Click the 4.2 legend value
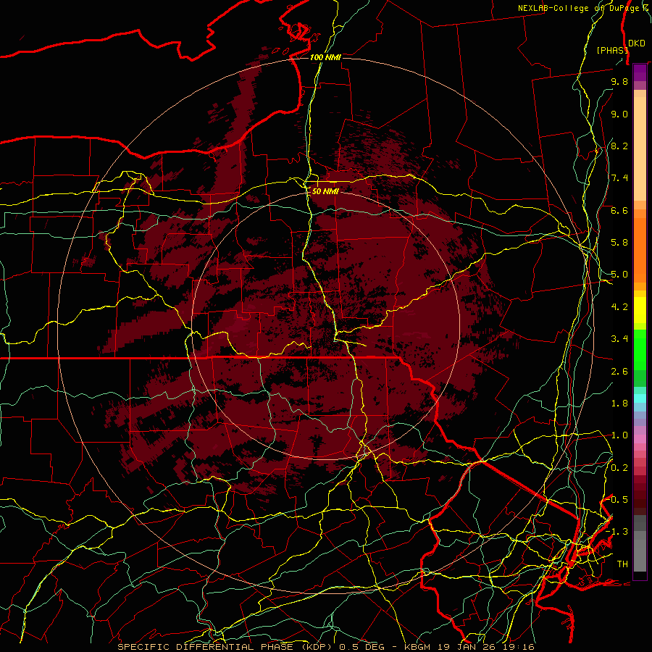 (x=619, y=307)
